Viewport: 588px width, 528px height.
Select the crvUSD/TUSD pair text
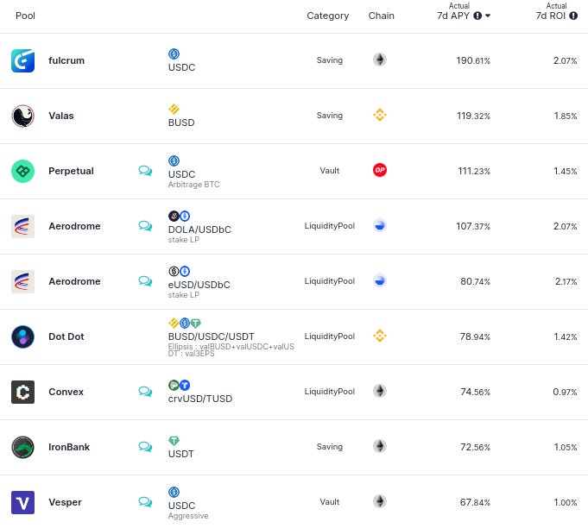[x=200, y=399]
